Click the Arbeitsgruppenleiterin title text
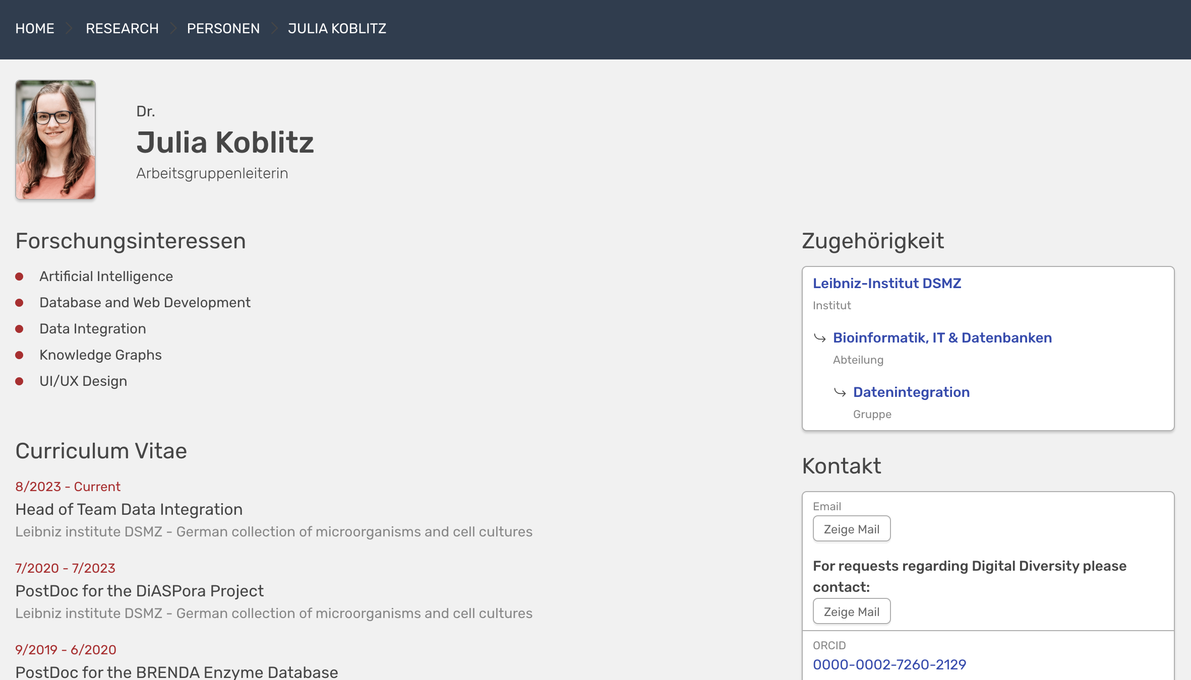The image size is (1191, 680). (x=212, y=173)
